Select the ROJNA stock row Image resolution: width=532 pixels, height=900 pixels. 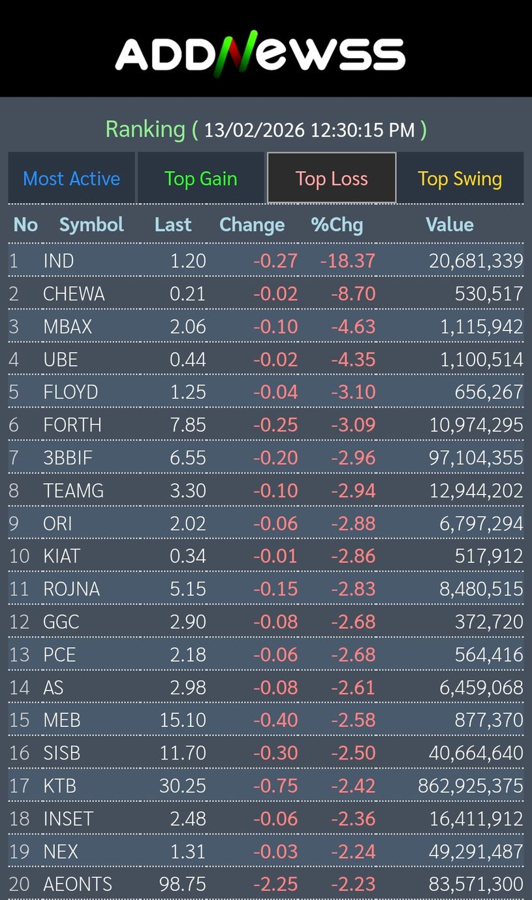(71, 589)
